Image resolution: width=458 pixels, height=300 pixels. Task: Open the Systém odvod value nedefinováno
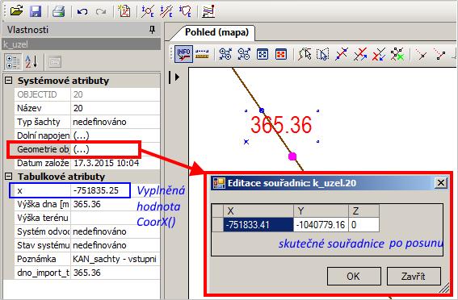(115, 231)
